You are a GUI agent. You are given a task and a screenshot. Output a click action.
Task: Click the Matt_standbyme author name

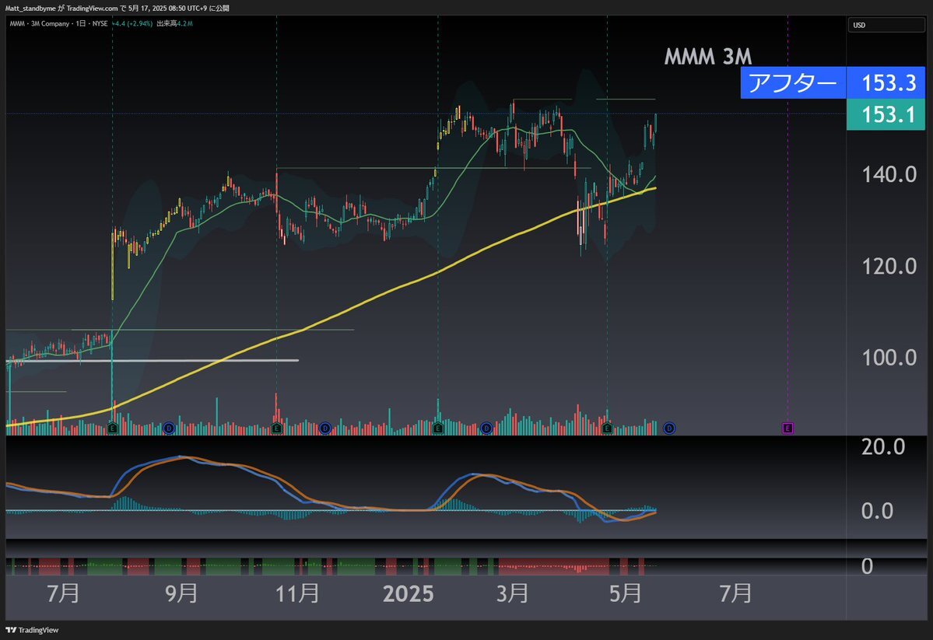pyautogui.click(x=30, y=9)
